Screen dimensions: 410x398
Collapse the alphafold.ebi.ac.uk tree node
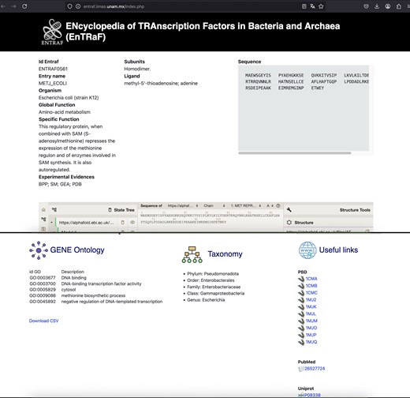51,223
